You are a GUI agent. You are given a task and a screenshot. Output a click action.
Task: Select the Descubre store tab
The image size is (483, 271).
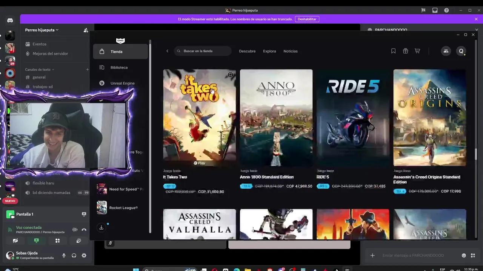pyautogui.click(x=247, y=51)
